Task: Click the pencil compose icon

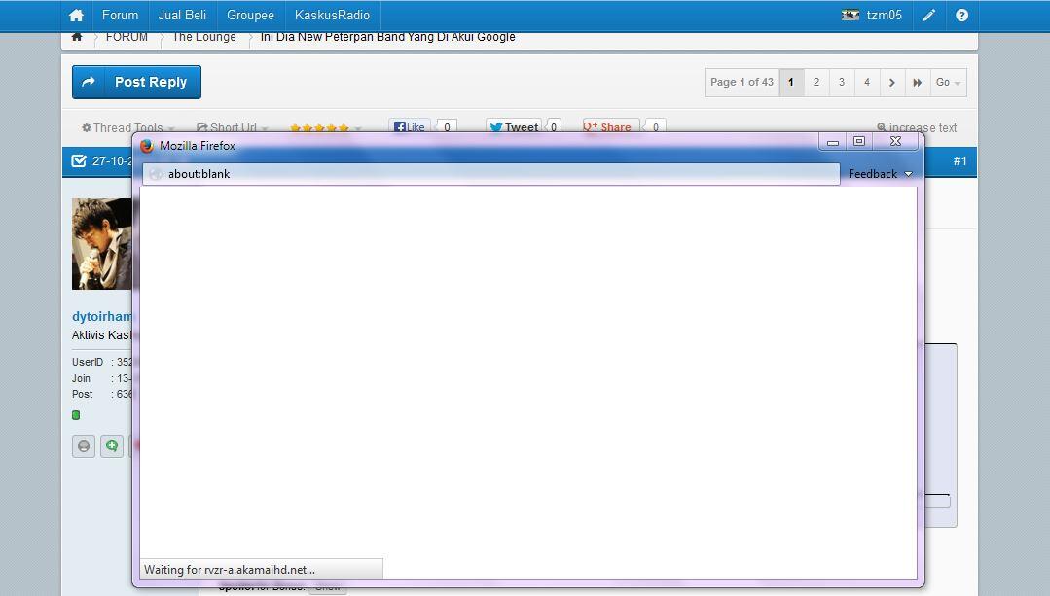Action: pyautogui.click(x=928, y=15)
